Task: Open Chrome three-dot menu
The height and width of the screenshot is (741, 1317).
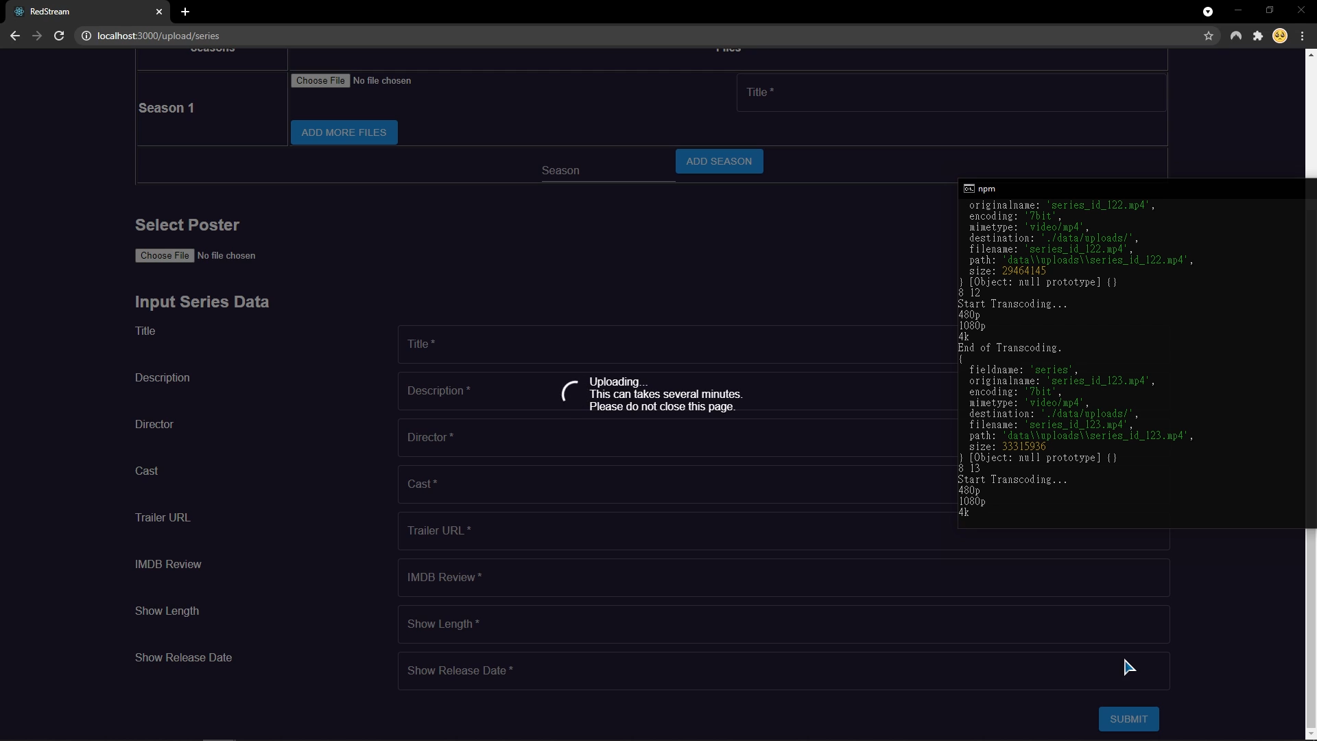Action: (x=1303, y=36)
